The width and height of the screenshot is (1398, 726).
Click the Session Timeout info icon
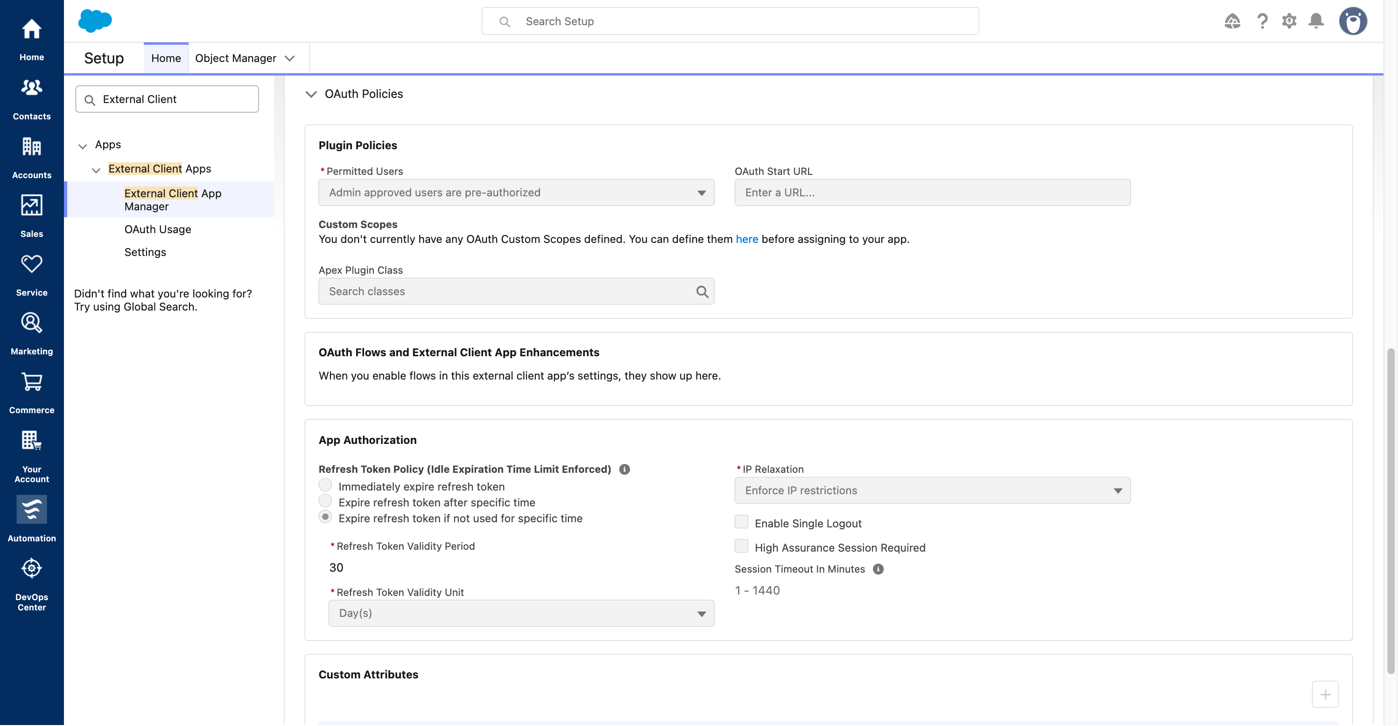[x=878, y=569]
